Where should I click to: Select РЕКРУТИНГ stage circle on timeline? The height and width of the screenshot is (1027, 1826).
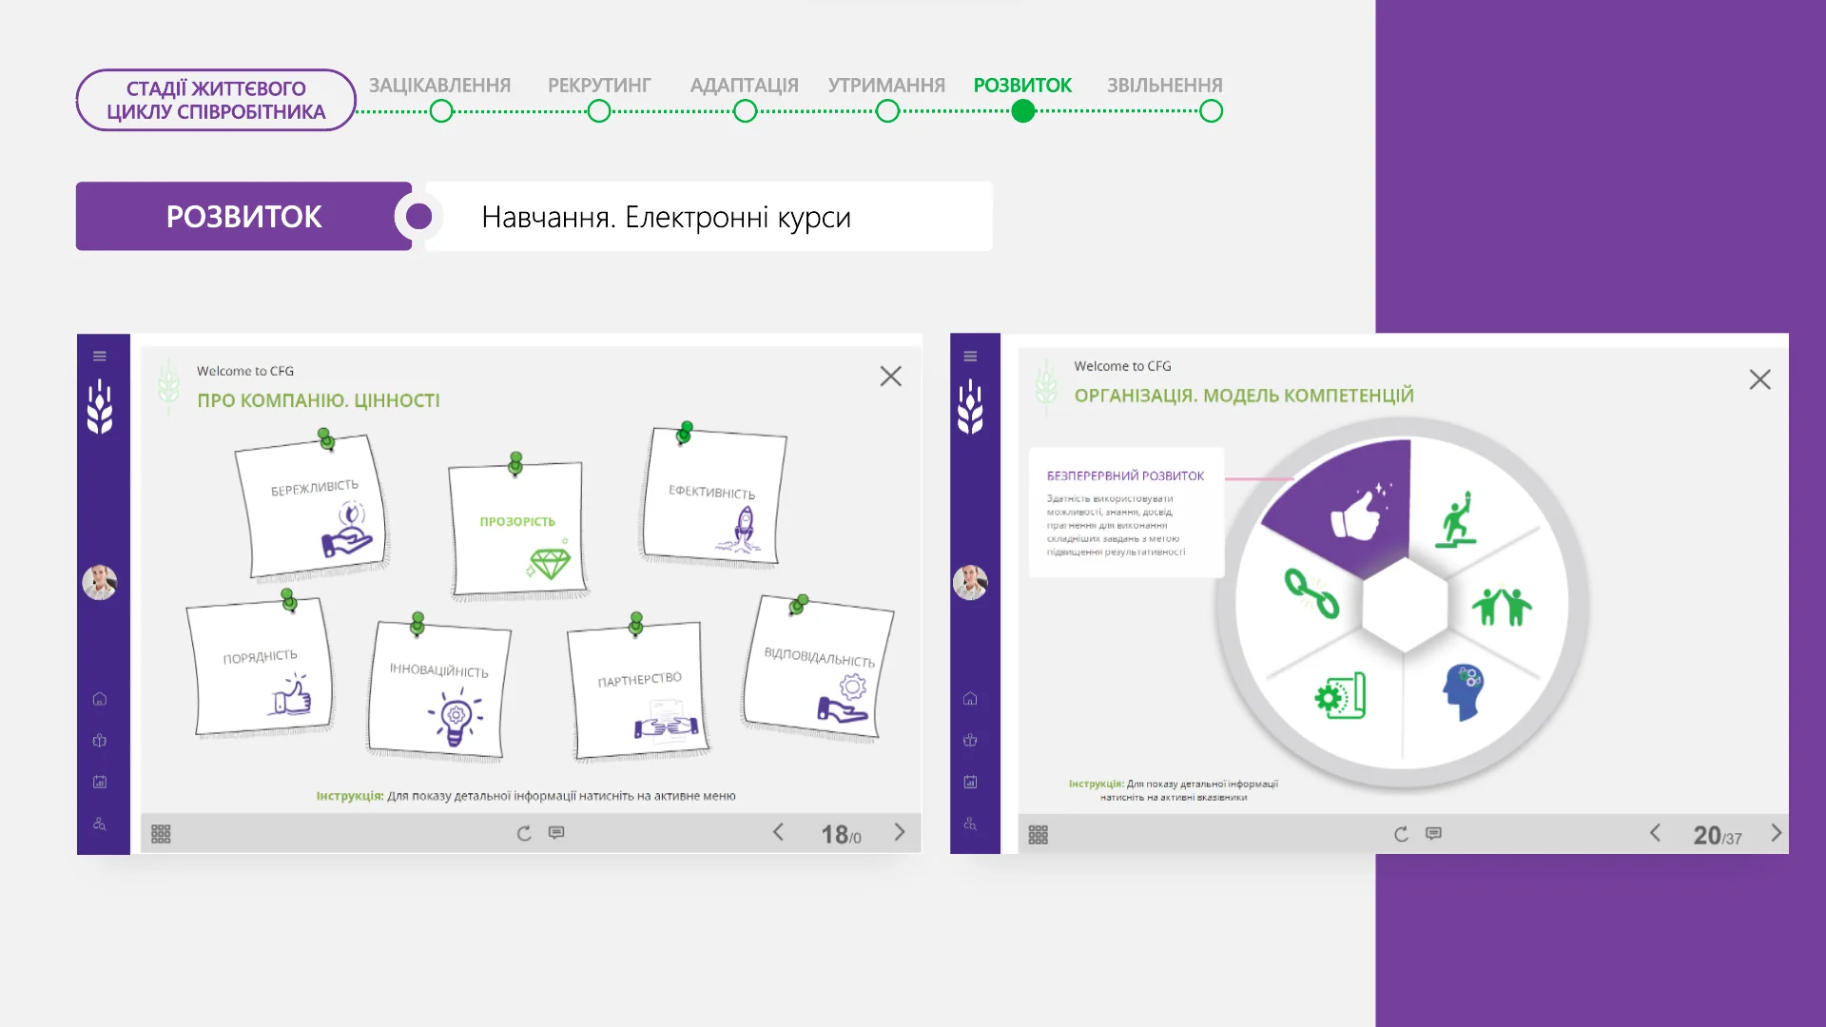coord(599,111)
